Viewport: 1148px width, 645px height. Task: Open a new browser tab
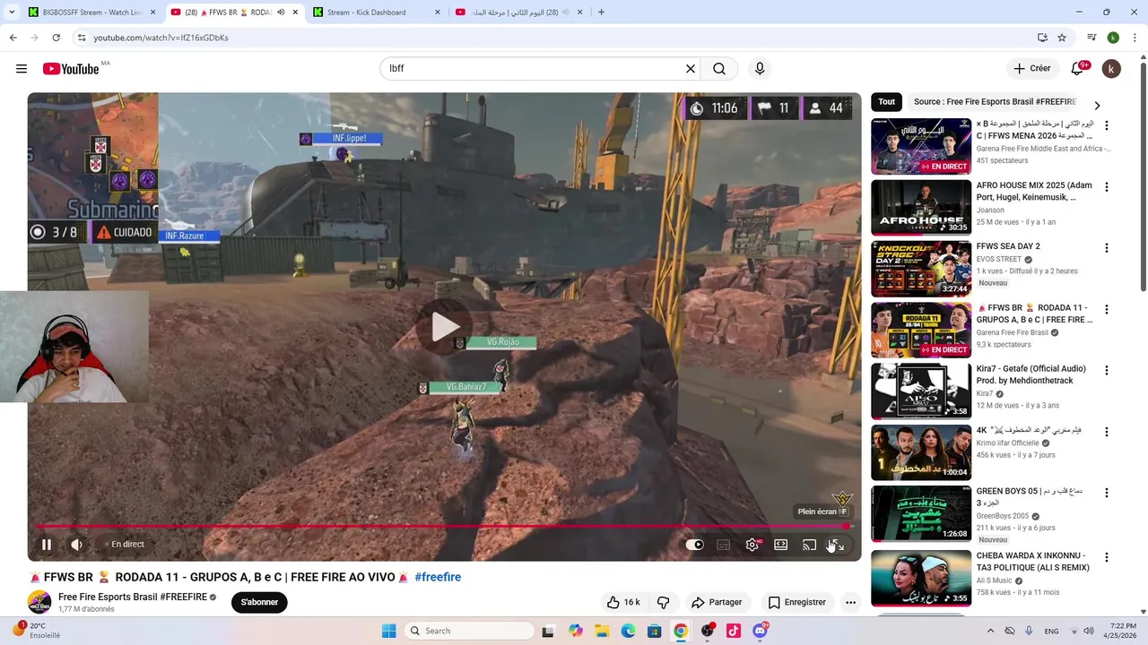(x=601, y=13)
